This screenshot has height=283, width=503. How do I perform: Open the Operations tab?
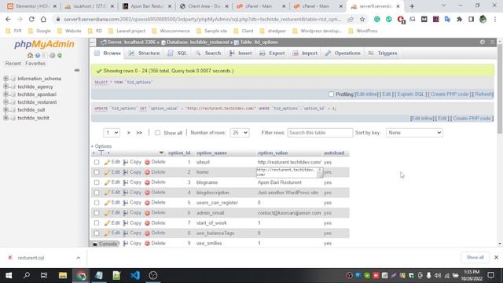[343, 53]
